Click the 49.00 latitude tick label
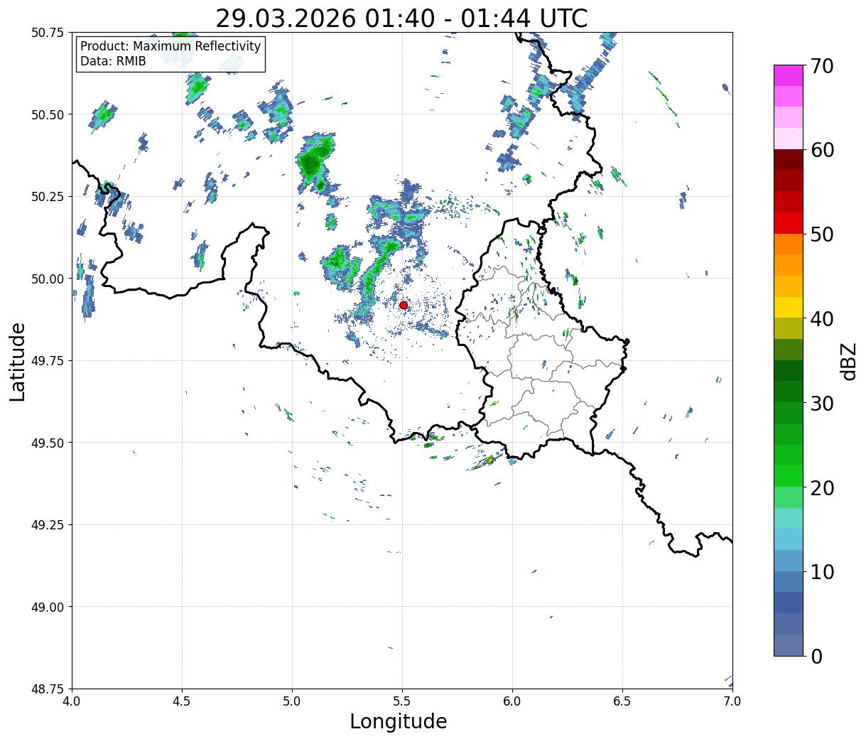The height and width of the screenshot is (739, 866). pos(48,607)
